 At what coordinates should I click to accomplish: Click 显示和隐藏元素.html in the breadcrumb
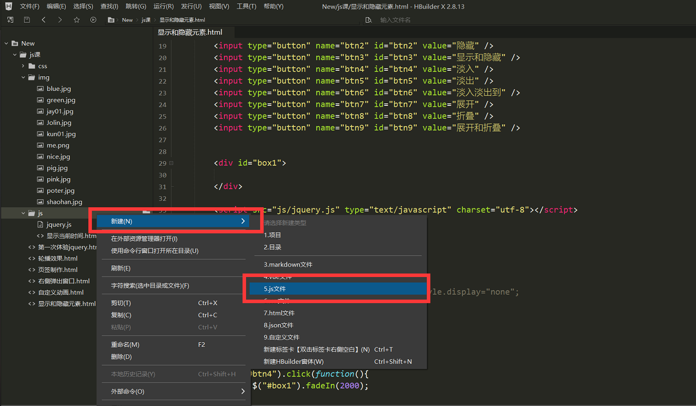tap(182, 20)
